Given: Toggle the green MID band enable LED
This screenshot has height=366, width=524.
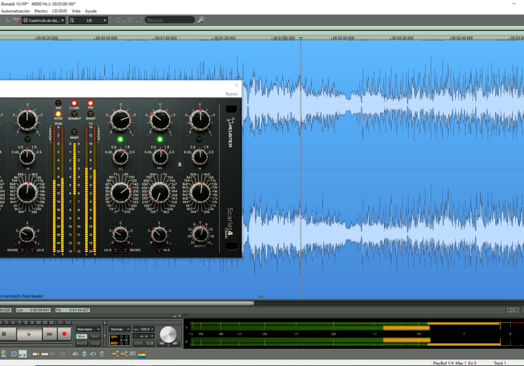Looking at the screenshot, I should [160, 139].
